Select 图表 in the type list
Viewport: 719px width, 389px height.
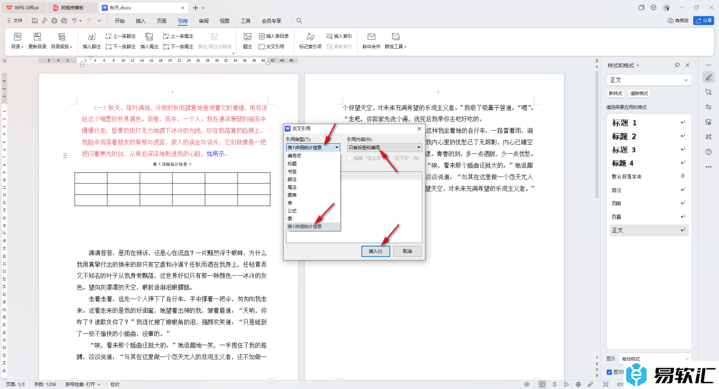point(313,195)
